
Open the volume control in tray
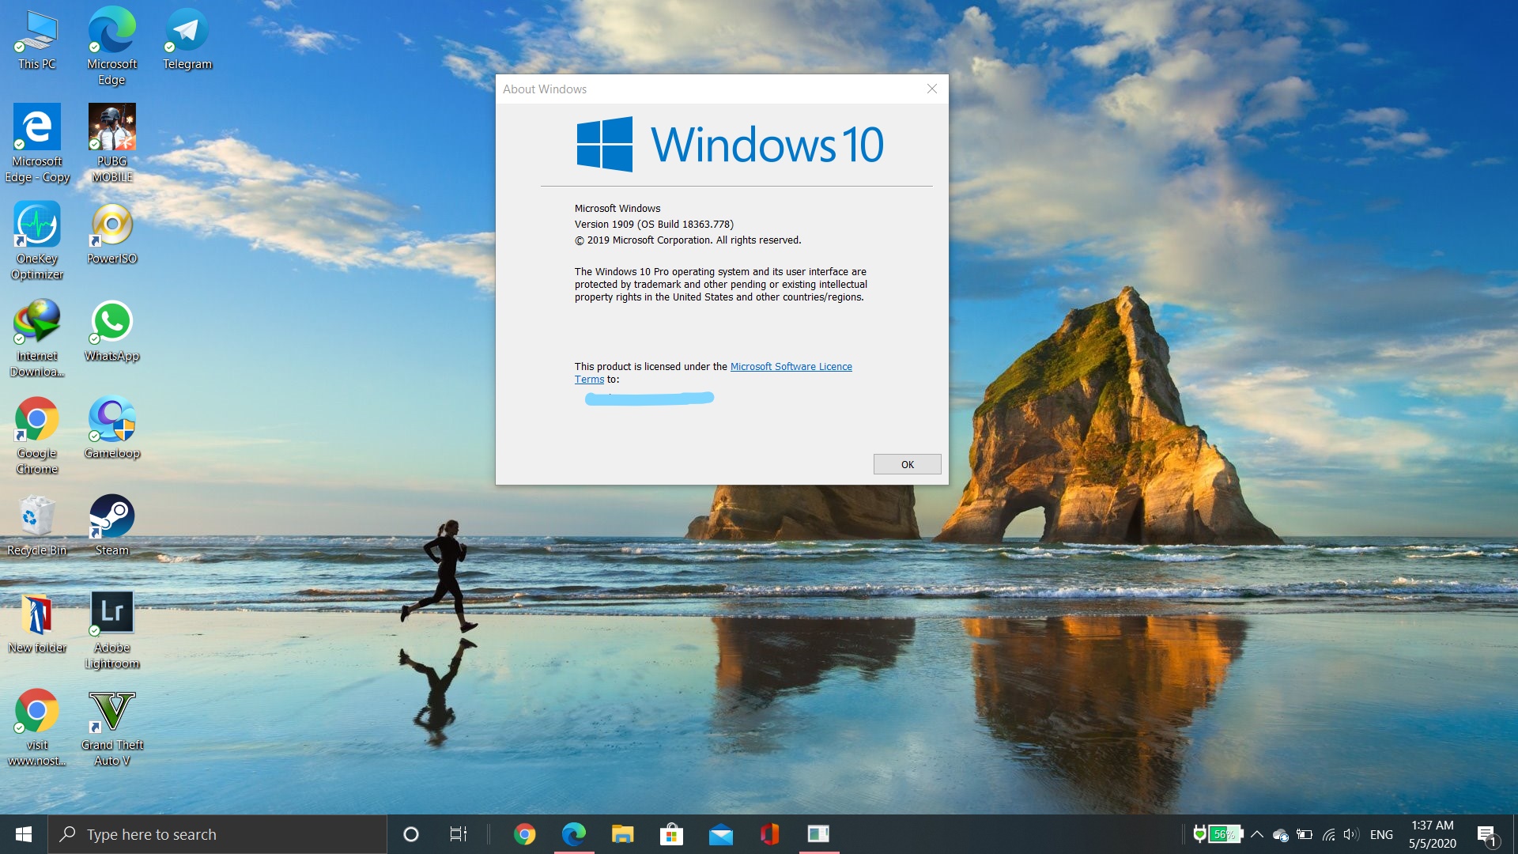point(1350,834)
